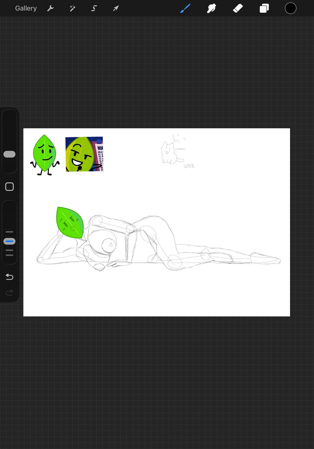Tap the green leaf head on sketch
This screenshot has height=449, width=314.
71,223
